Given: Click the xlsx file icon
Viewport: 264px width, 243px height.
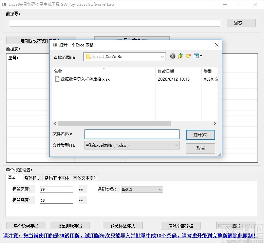Looking at the screenshot, I should click(57, 79).
